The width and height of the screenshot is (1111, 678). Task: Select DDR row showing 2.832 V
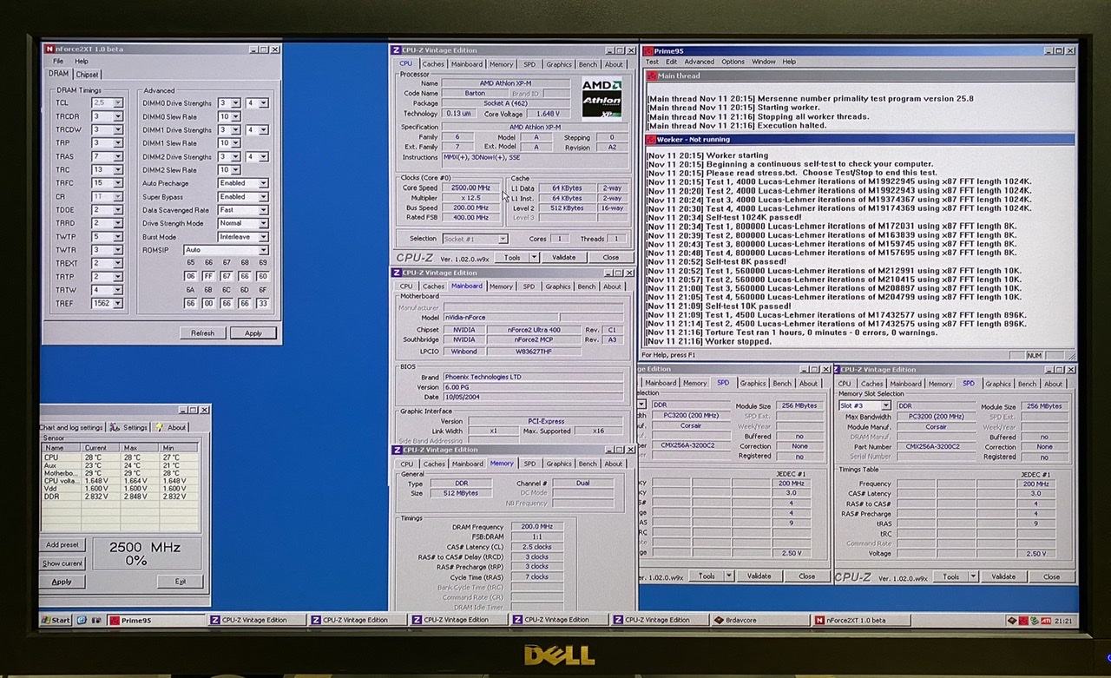120,497
